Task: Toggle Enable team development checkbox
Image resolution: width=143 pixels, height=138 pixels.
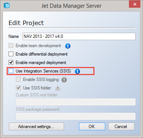Action: click(x=11, y=46)
